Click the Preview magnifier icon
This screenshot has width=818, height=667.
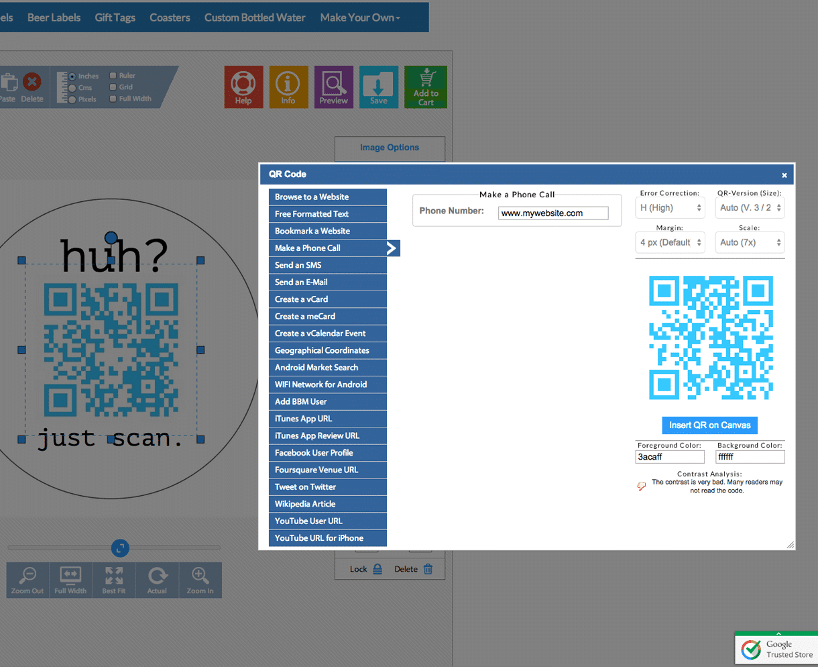(333, 87)
